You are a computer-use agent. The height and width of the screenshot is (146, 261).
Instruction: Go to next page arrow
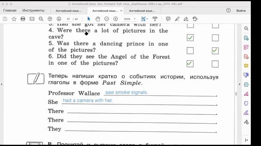59,19
